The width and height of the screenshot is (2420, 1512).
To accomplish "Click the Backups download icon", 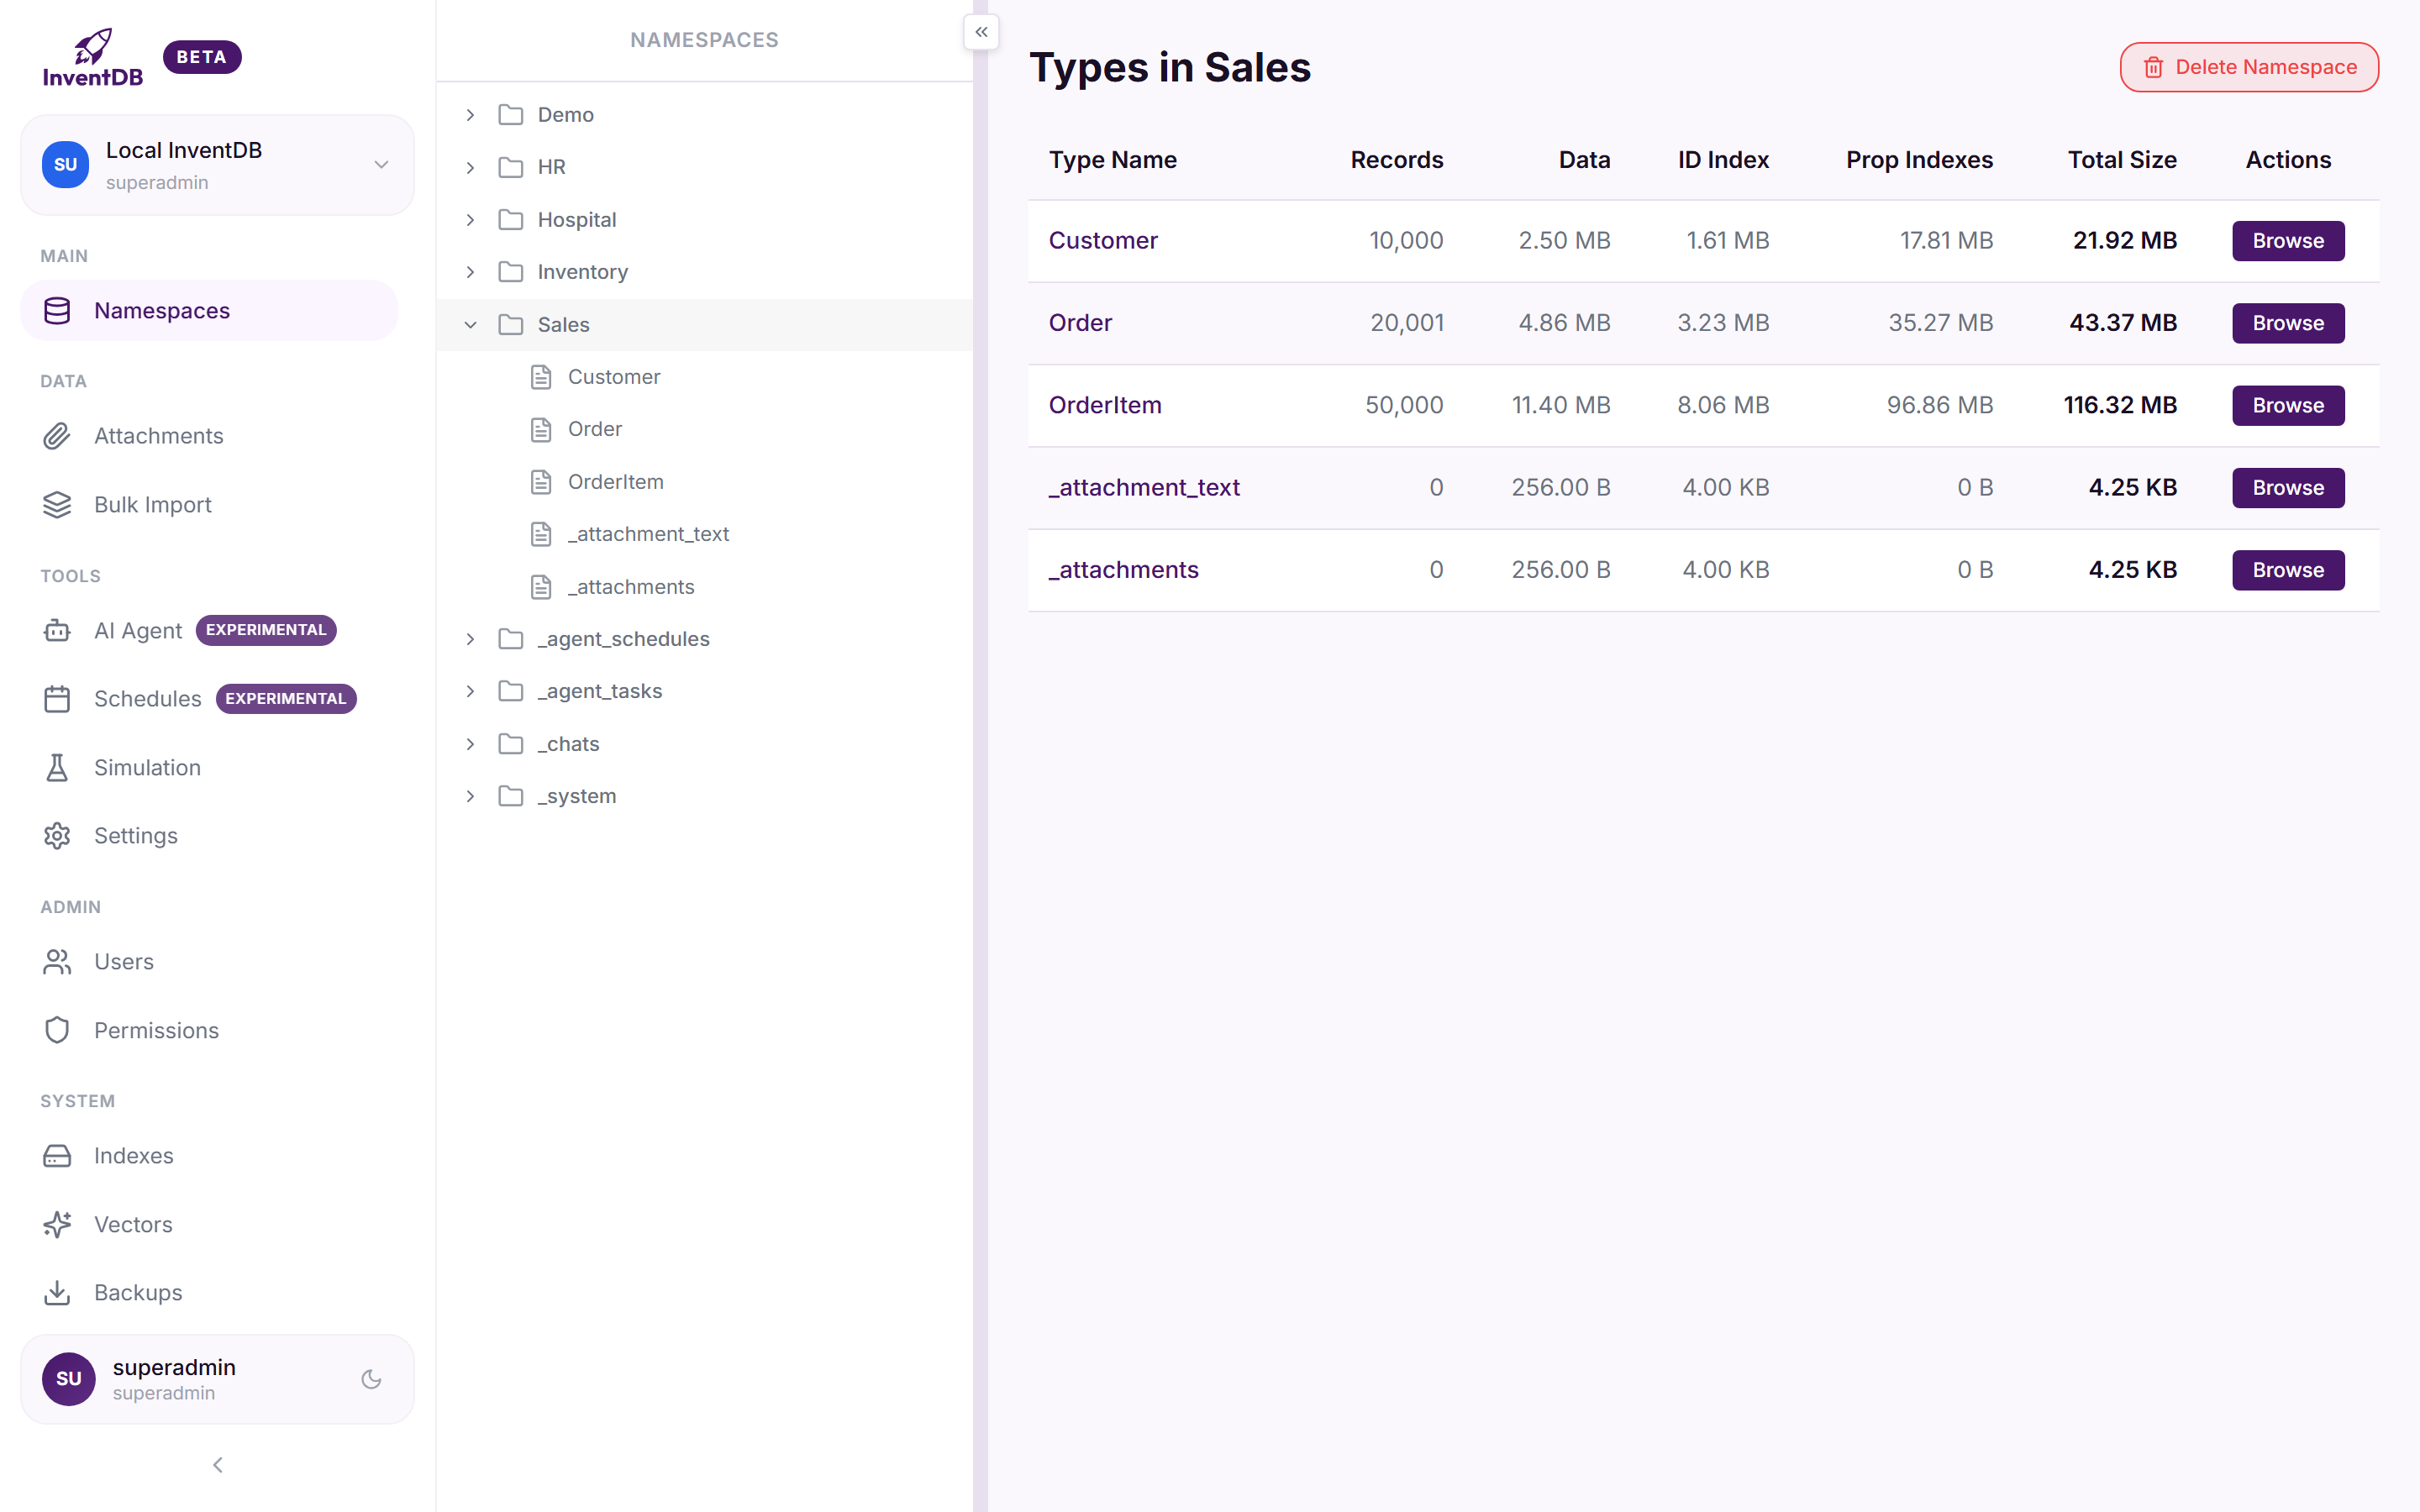I will click(x=57, y=1292).
